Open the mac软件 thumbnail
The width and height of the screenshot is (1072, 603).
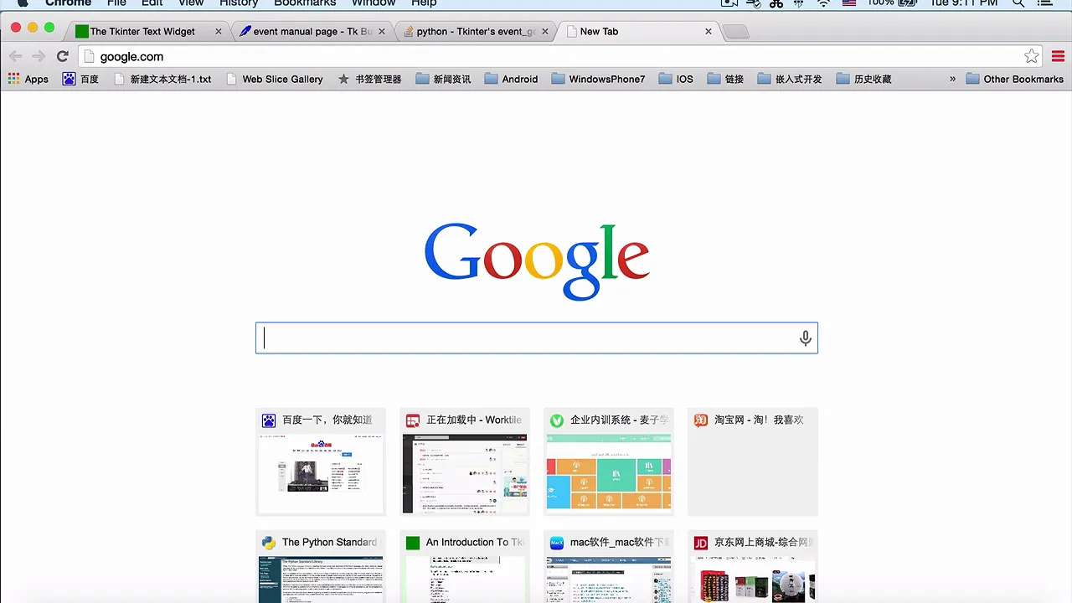click(x=609, y=566)
